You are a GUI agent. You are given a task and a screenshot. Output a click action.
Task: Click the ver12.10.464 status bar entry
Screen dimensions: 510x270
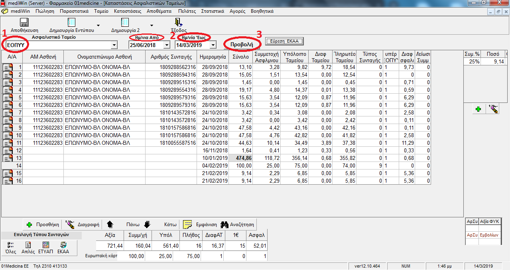(367, 266)
